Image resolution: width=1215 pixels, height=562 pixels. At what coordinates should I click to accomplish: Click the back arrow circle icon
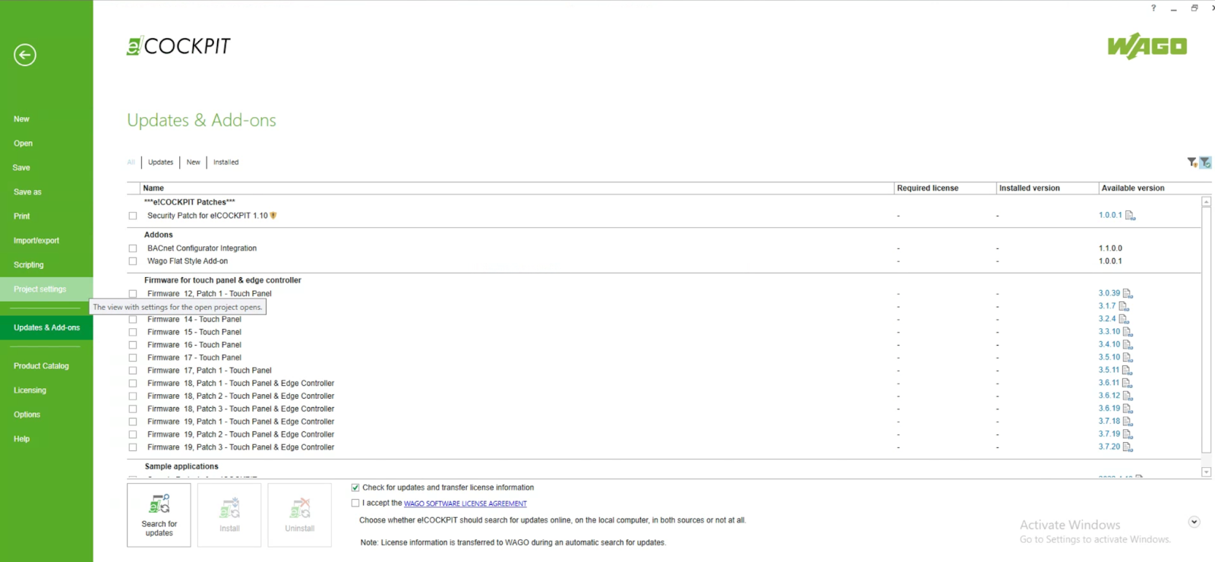(25, 55)
